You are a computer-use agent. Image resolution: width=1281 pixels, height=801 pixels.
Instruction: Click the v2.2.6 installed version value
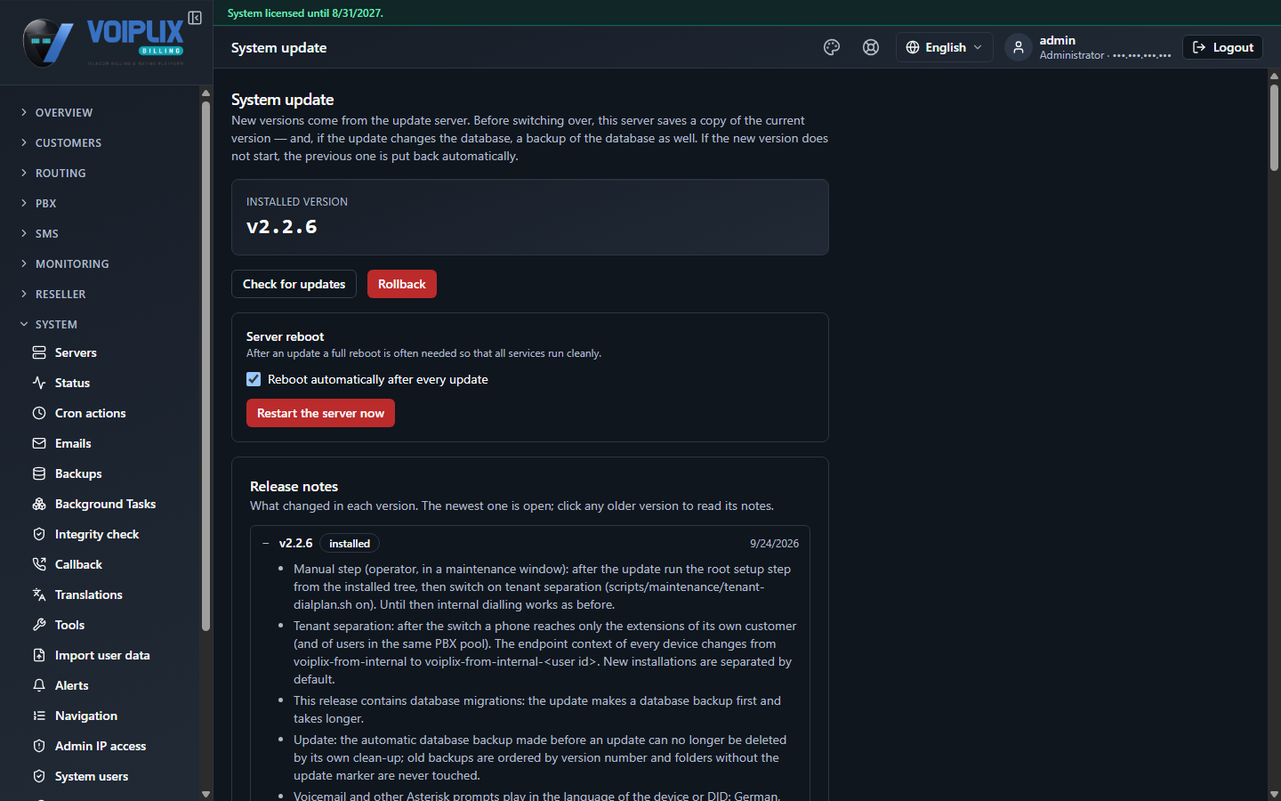(281, 227)
